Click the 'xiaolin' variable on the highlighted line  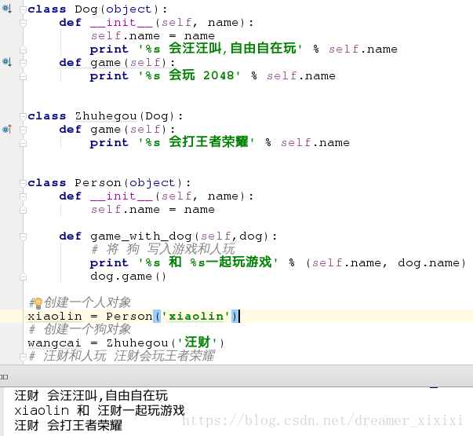[55, 317]
